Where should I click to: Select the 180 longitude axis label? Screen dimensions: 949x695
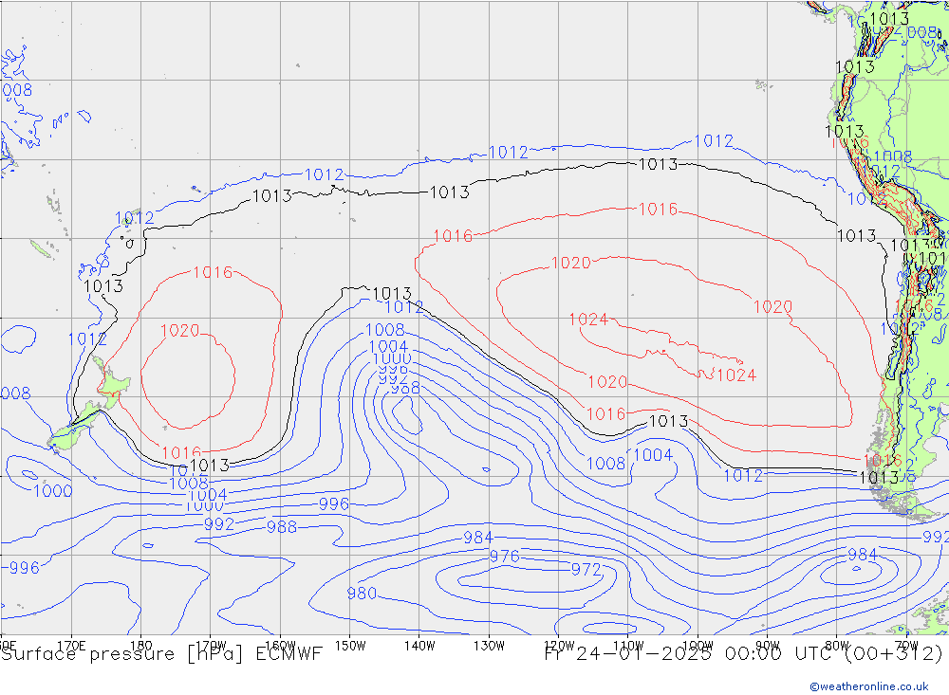click(x=141, y=646)
